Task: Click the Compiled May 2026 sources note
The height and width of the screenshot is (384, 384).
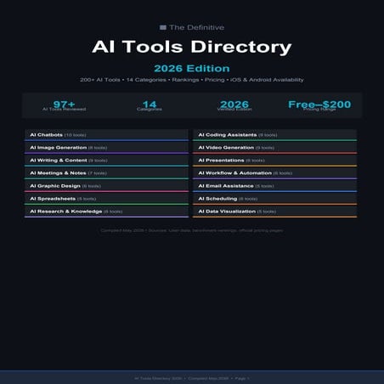Action: tap(192, 230)
